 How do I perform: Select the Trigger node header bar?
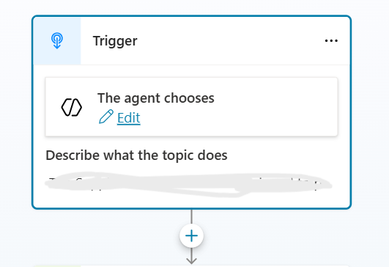(191, 41)
